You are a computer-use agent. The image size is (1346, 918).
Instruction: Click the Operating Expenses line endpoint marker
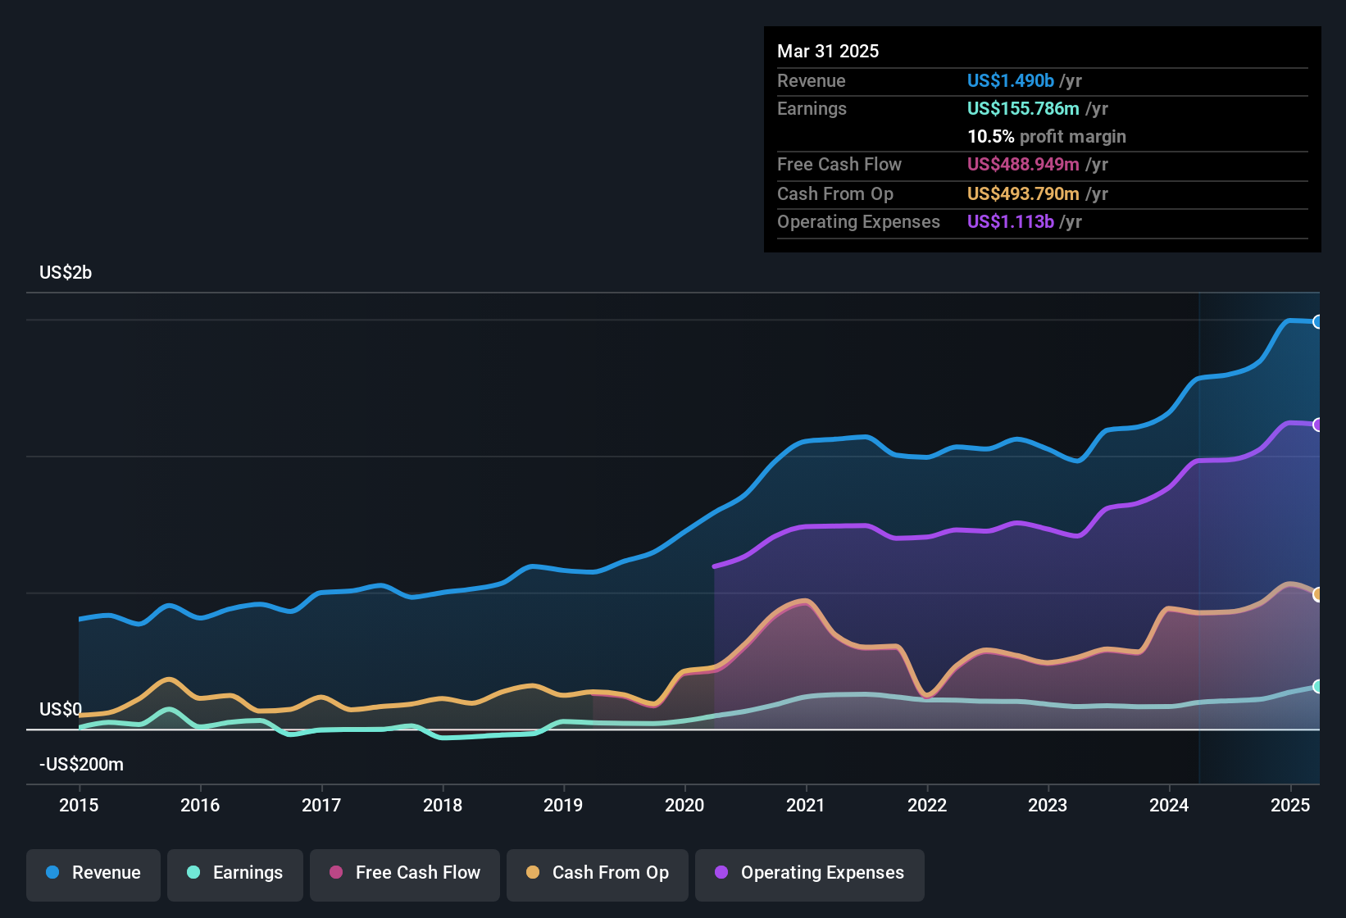click(1317, 425)
